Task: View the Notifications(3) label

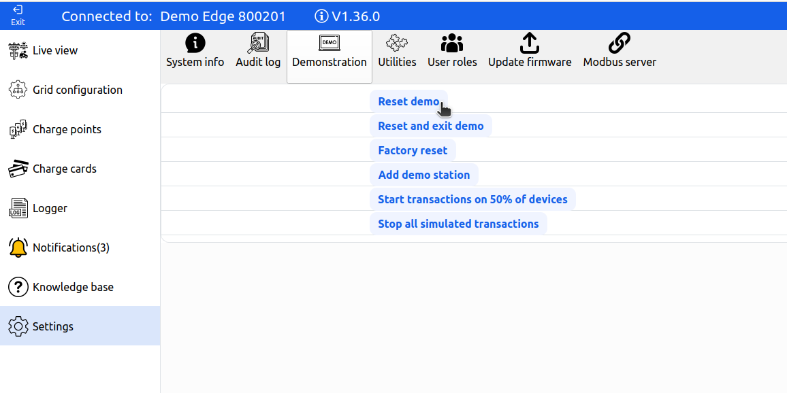Action: point(71,247)
